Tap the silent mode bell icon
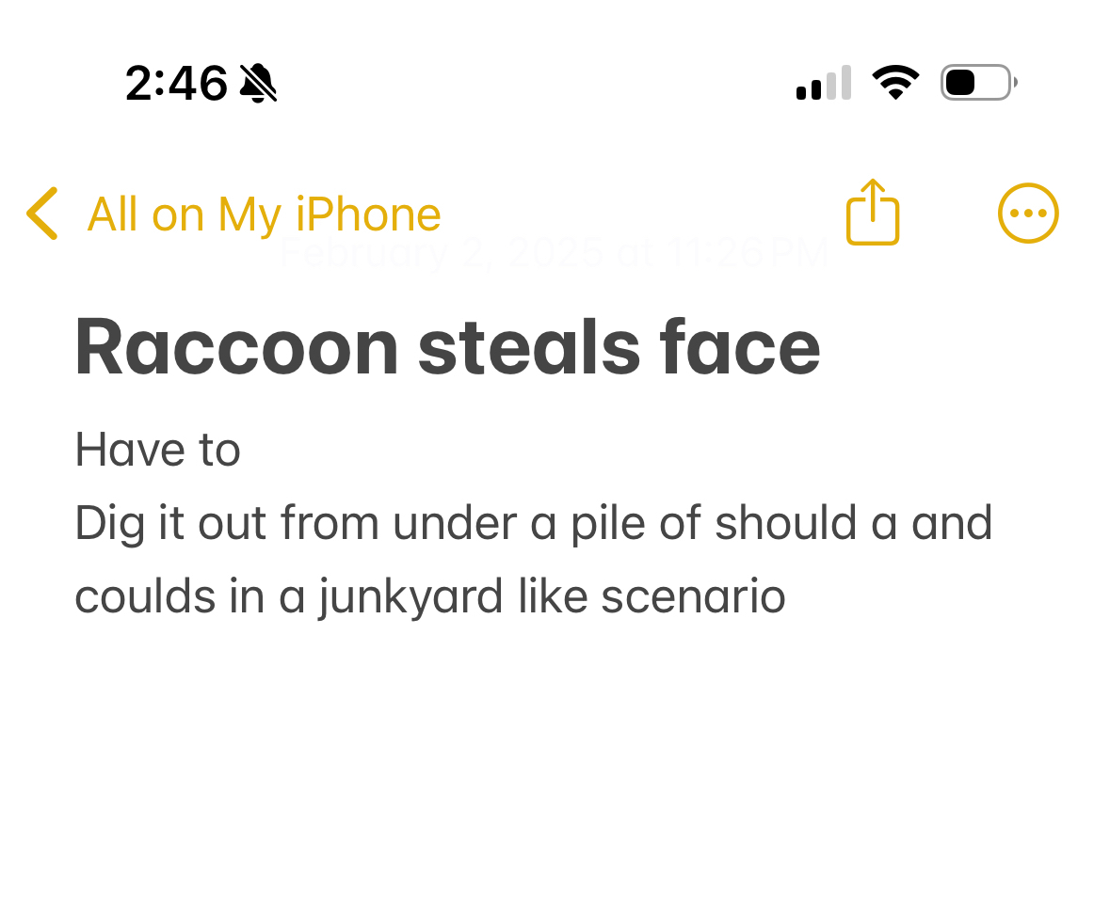 (258, 84)
